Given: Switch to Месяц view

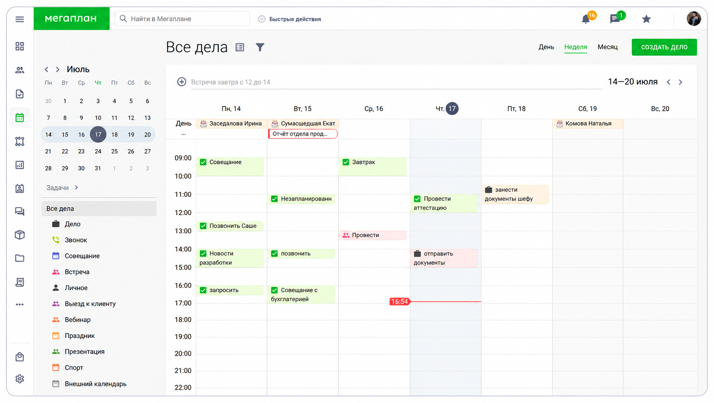Looking at the screenshot, I should (x=607, y=47).
